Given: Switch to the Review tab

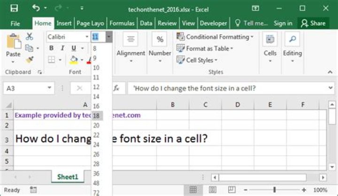Looking at the screenshot, I should [167, 23].
